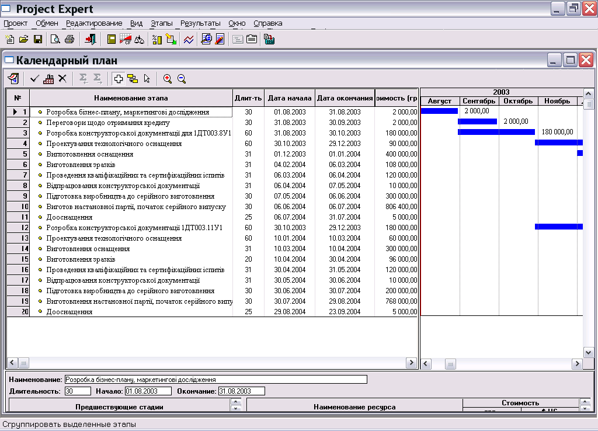Screen dimensions: 598x431
Task: Open print preview icon
Action: (x=55, y=39)
